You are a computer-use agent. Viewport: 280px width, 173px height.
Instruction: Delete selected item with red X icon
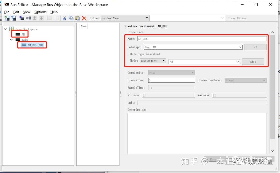[x=83, y=18]
